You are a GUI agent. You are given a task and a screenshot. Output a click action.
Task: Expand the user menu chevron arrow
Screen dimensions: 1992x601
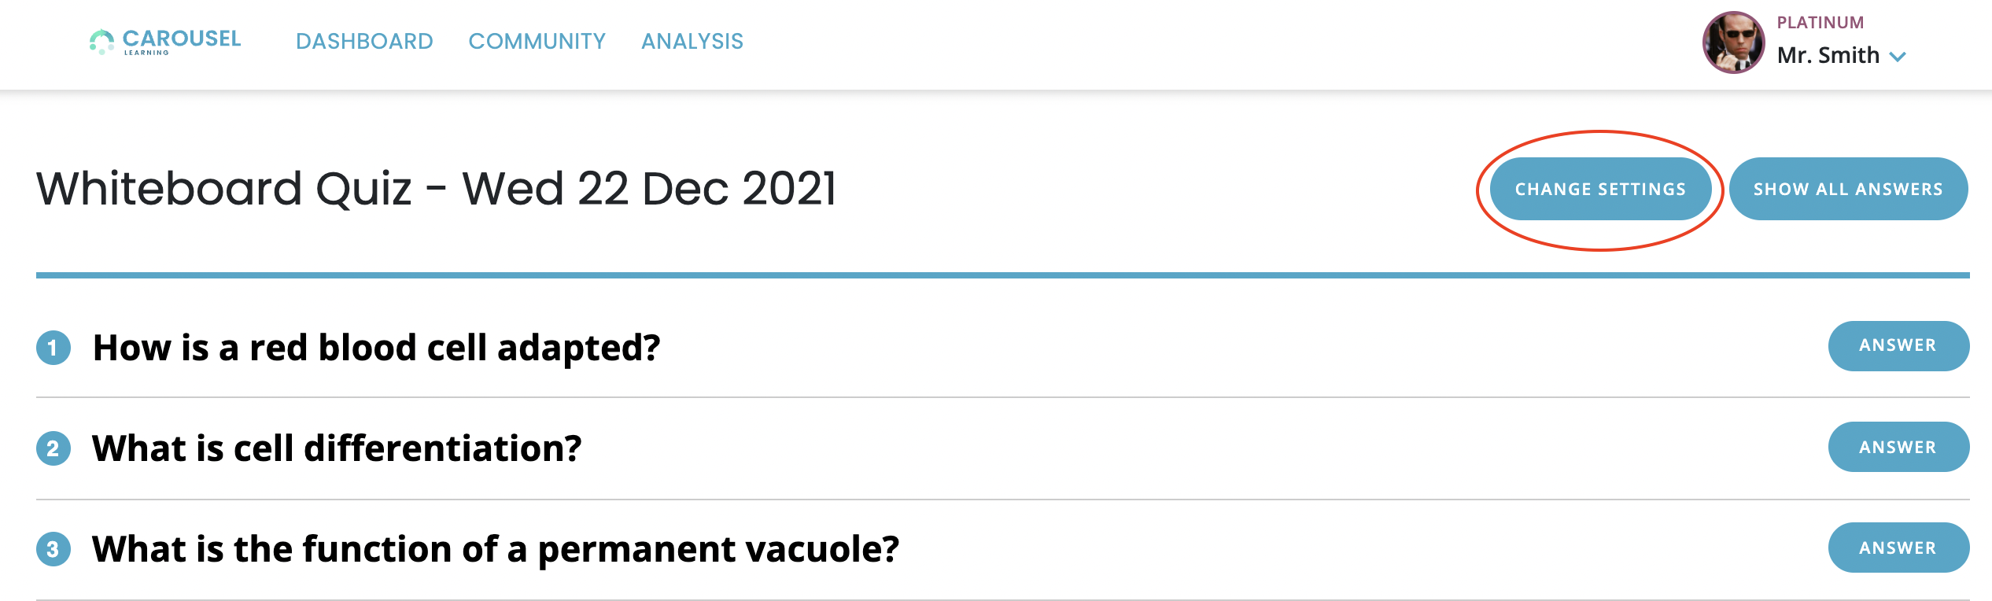(1898, 57)
